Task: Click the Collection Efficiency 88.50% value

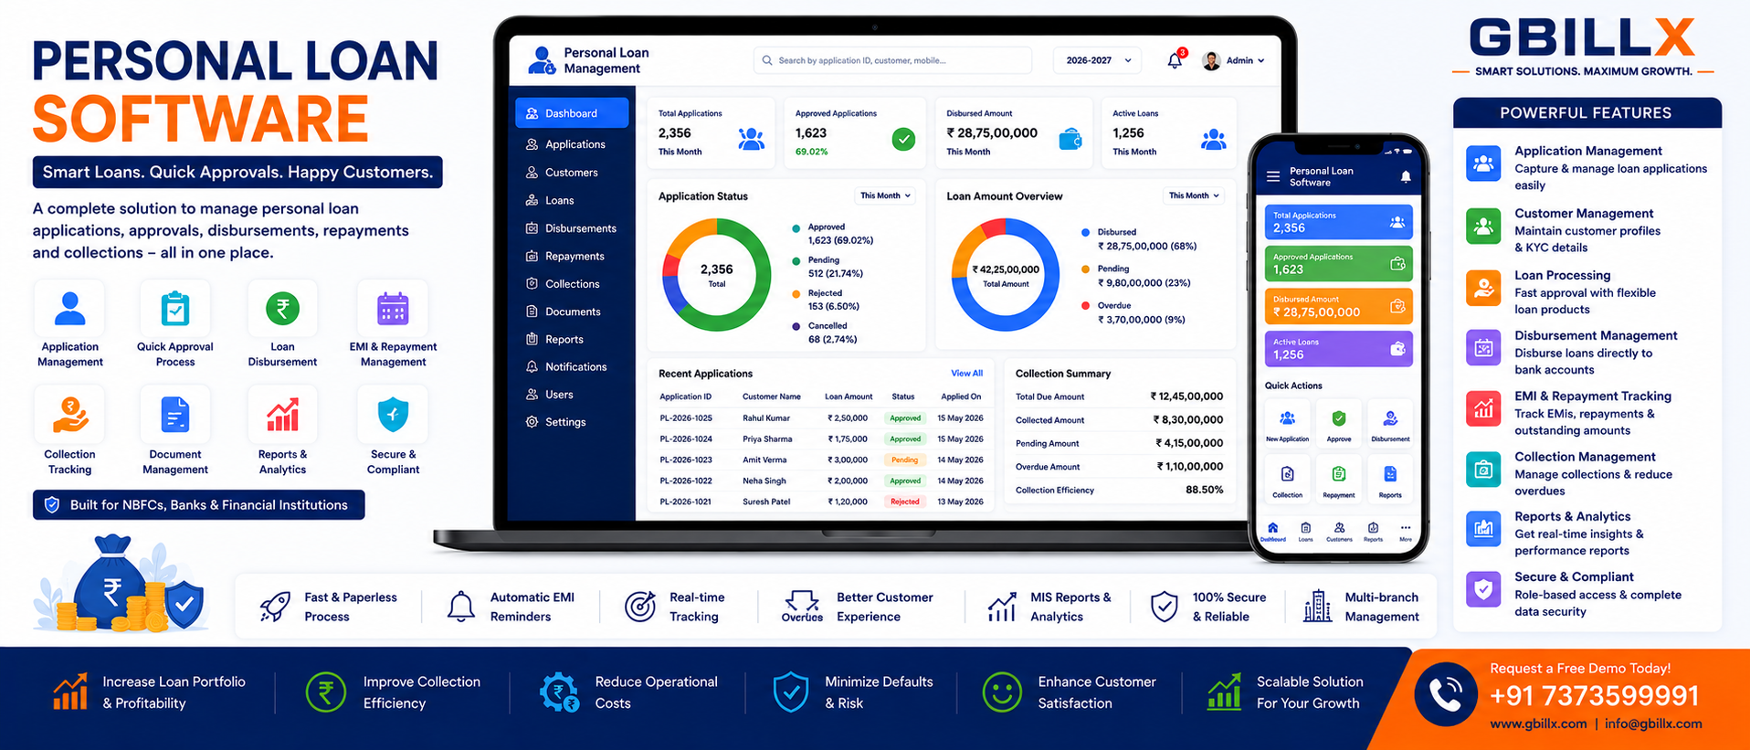Action: point(1204,490)
